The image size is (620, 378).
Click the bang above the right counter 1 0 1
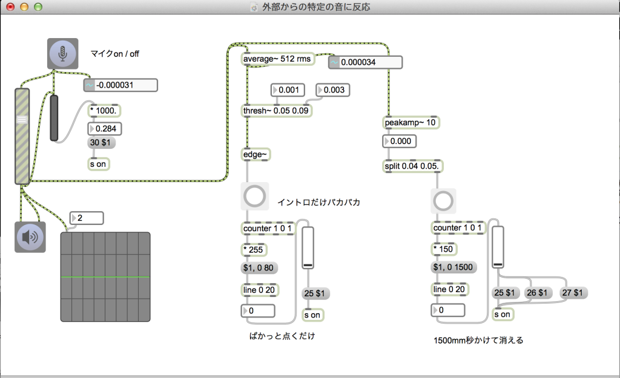click(x=444, y=201)
